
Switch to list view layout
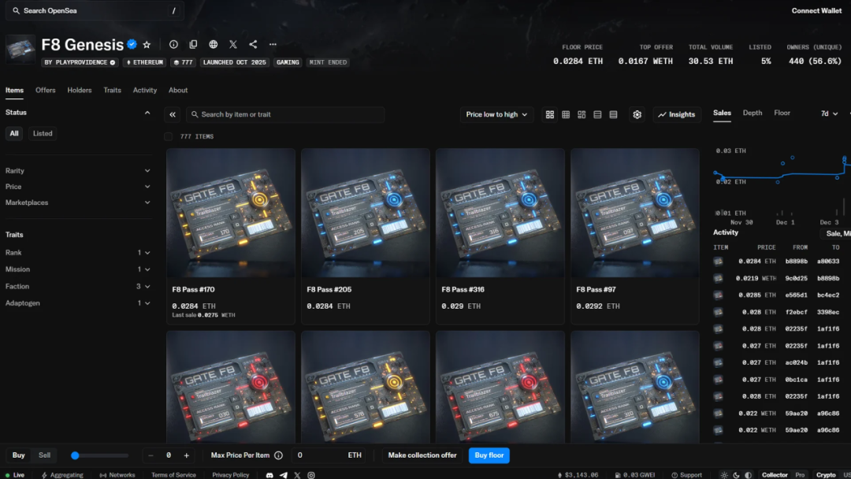(597, 114)
